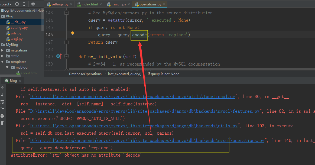
Task: Open the Project panel settings gear
Action: tap(33, 4)
